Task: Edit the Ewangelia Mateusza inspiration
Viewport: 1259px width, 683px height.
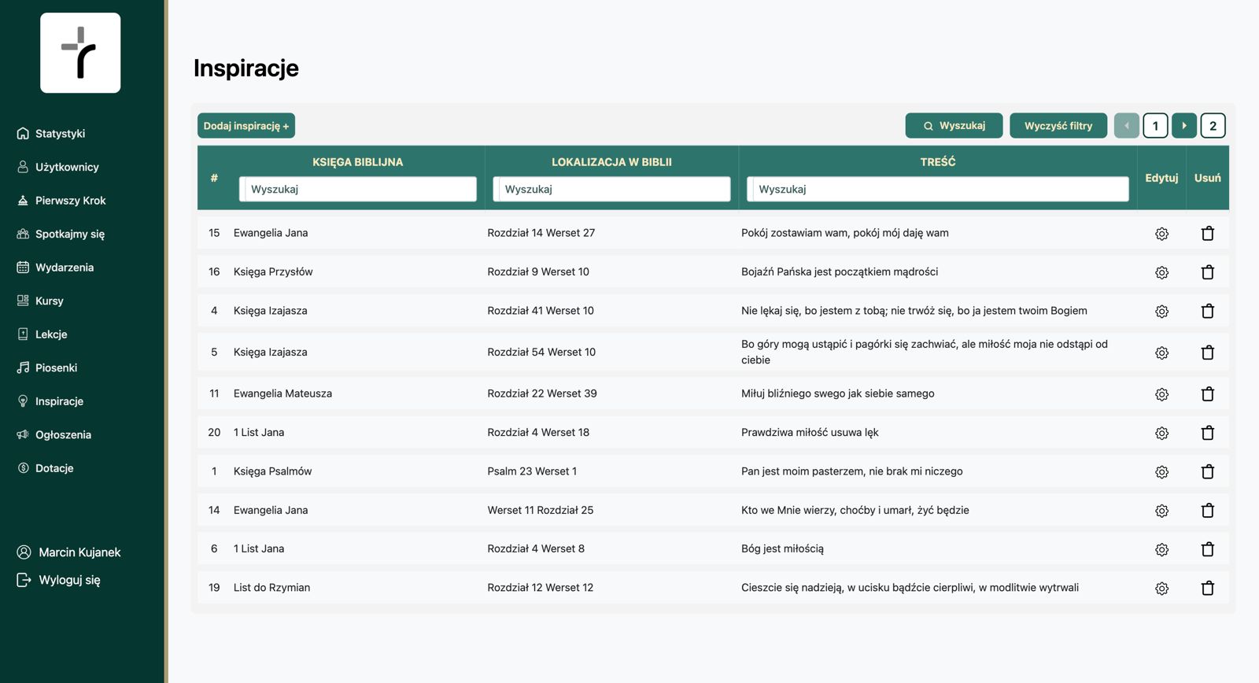Action: (x=1161, y=394)
